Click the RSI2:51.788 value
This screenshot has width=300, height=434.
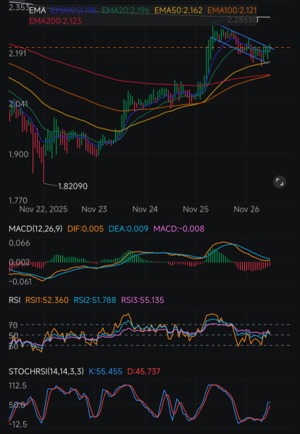pos(95,300)
